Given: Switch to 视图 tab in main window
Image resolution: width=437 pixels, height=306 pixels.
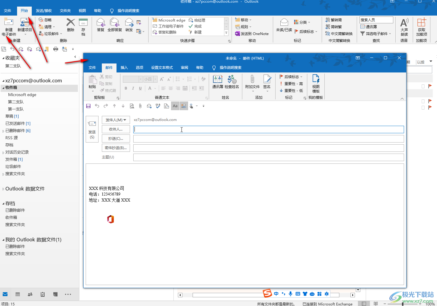Looking at the screenshot, I should 82,11.
